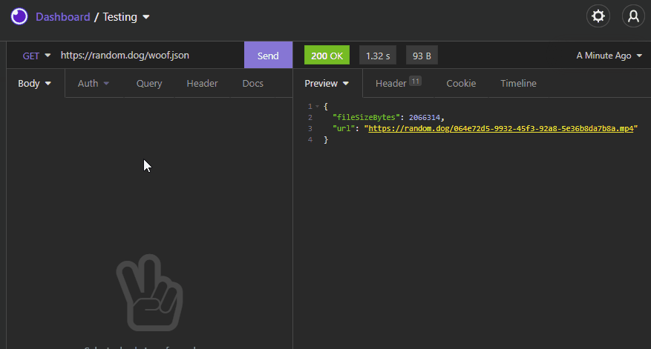Click the Insomnia purple logo icon
The height and width of the screenshot is (349, 651).
pyautogui.click(x=19, y=16)
